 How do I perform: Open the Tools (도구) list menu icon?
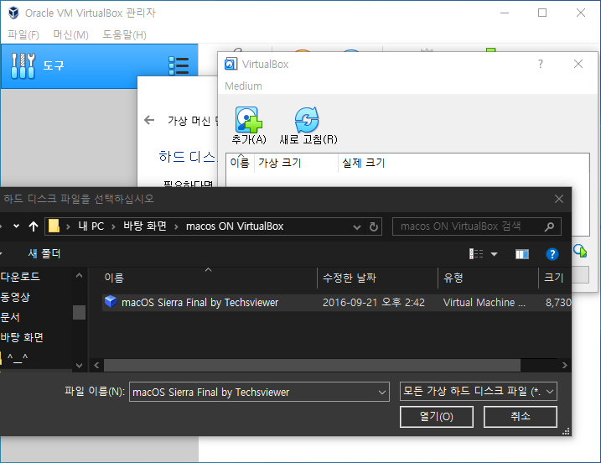point(179,65)
